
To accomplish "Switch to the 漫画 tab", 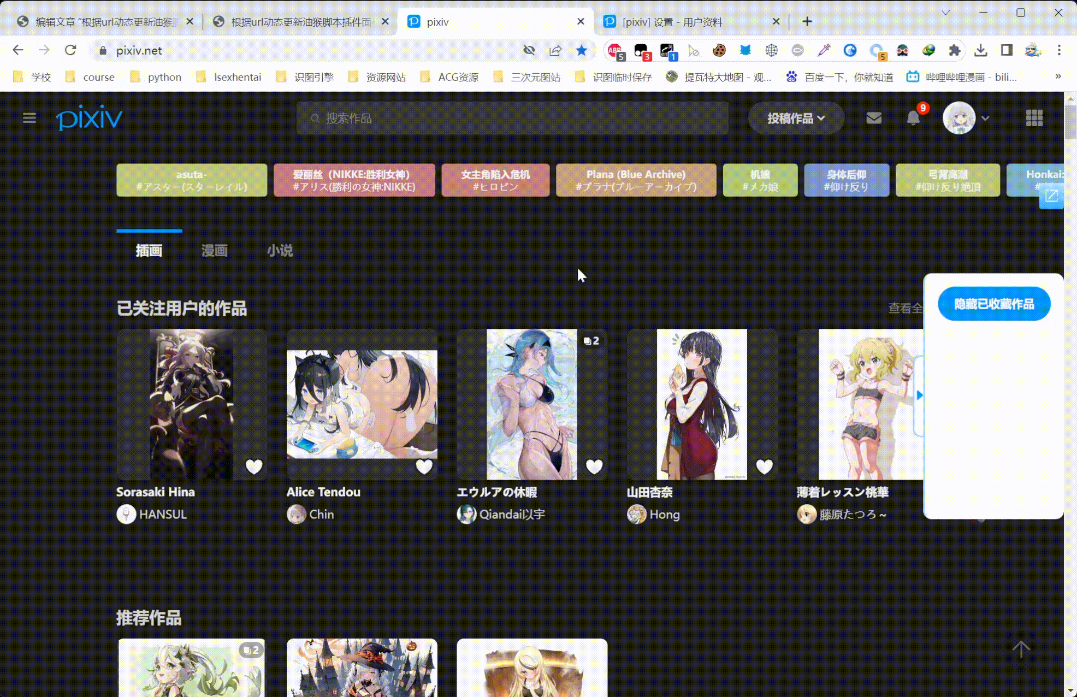I will point(214,251).
